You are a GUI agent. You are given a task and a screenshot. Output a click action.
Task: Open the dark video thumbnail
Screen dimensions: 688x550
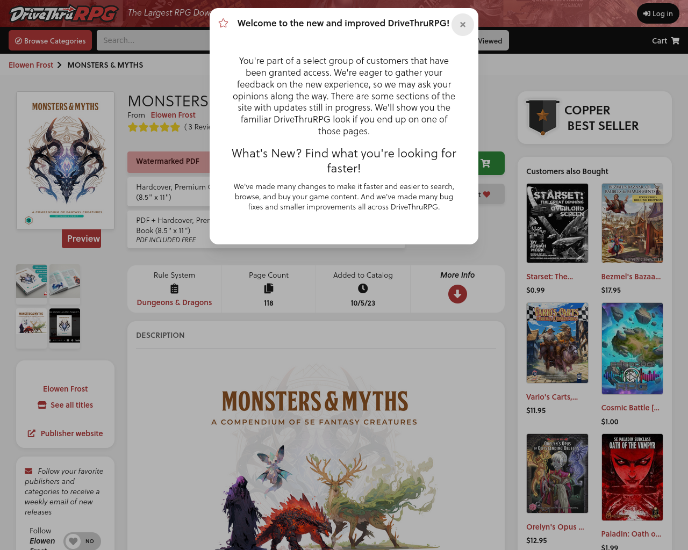(x=65, y=326)
